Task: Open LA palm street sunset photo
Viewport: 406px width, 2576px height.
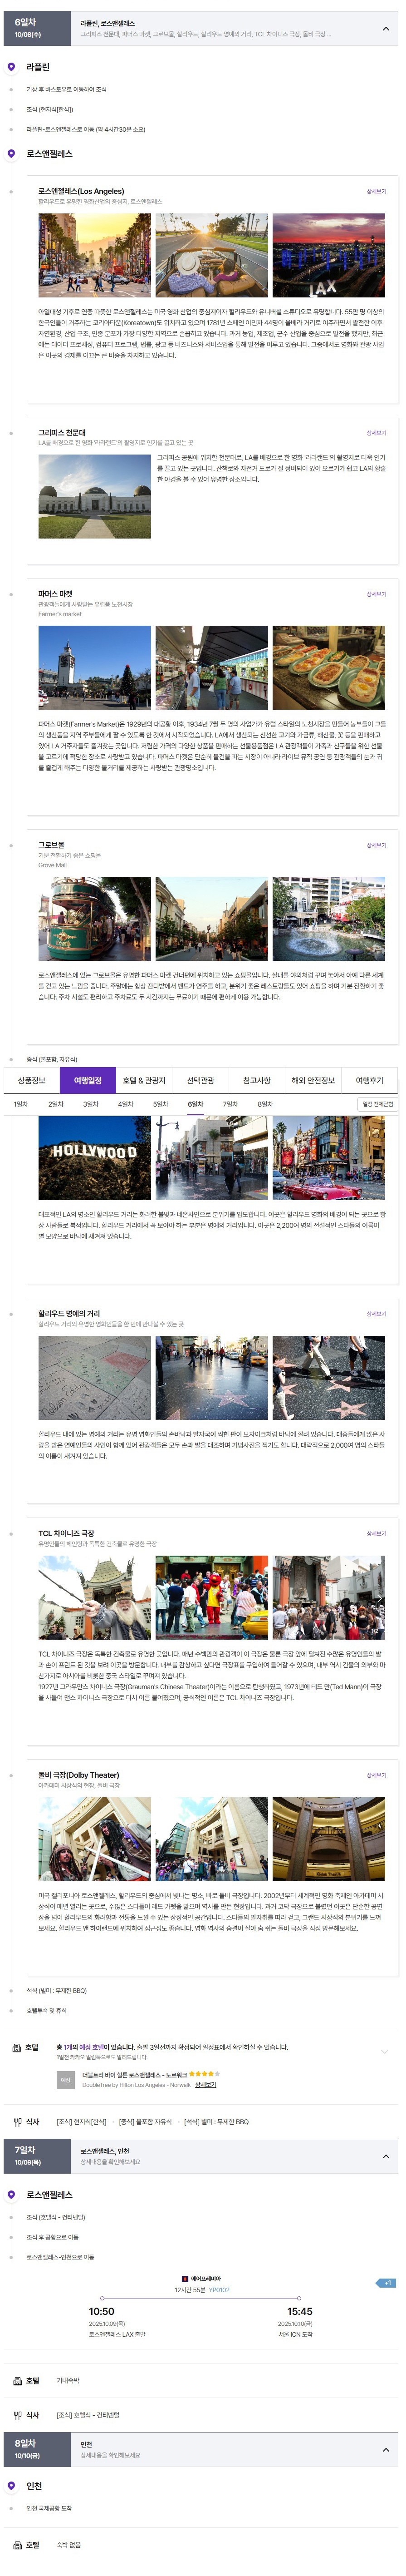Action: coord(95,255)
